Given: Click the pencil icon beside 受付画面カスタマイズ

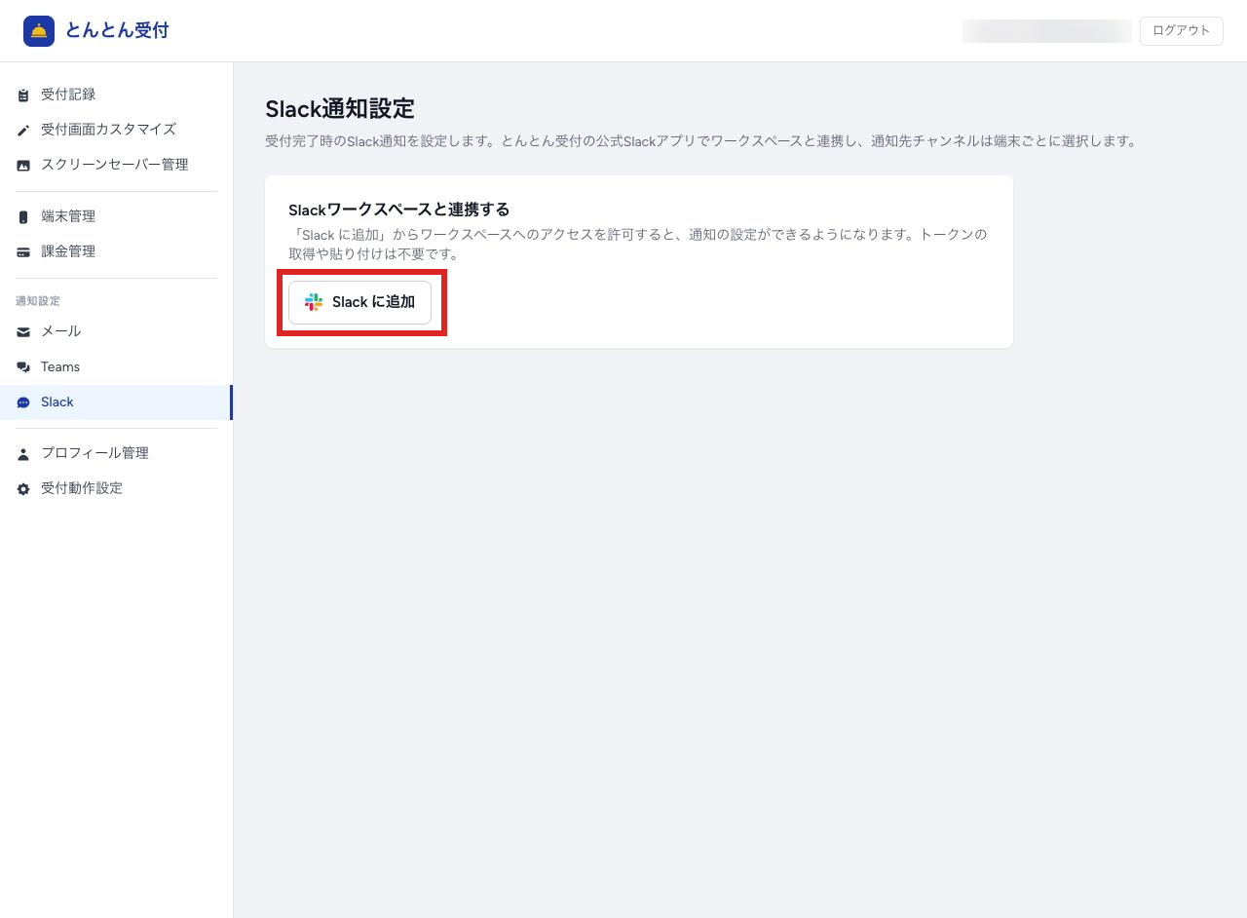Looking at the screenshot, I should pyautogui.click(x=23, y=131).
